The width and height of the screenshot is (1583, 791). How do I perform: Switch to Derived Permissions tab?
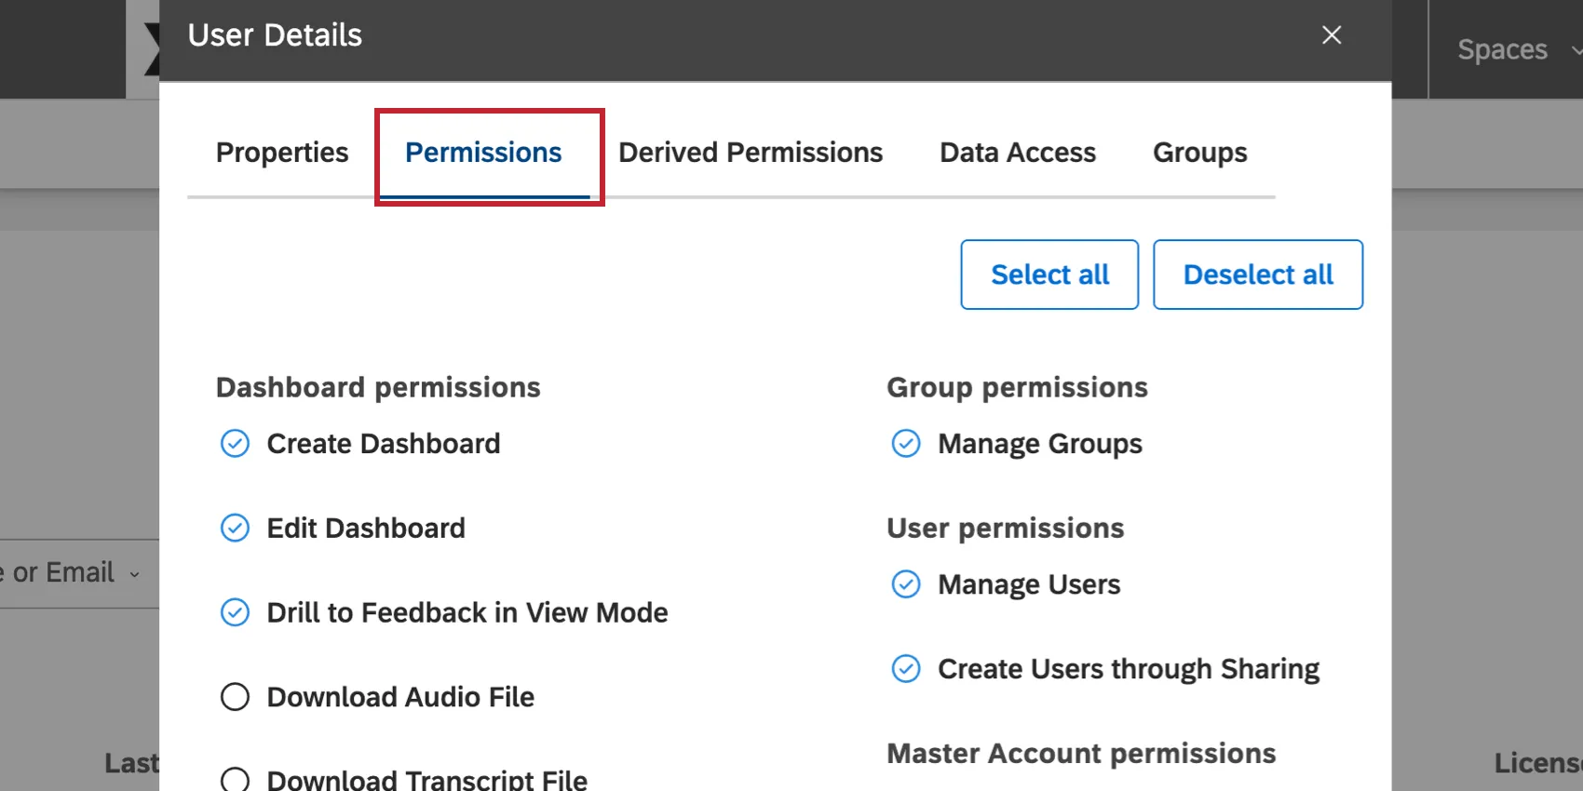tap(751, 153)
